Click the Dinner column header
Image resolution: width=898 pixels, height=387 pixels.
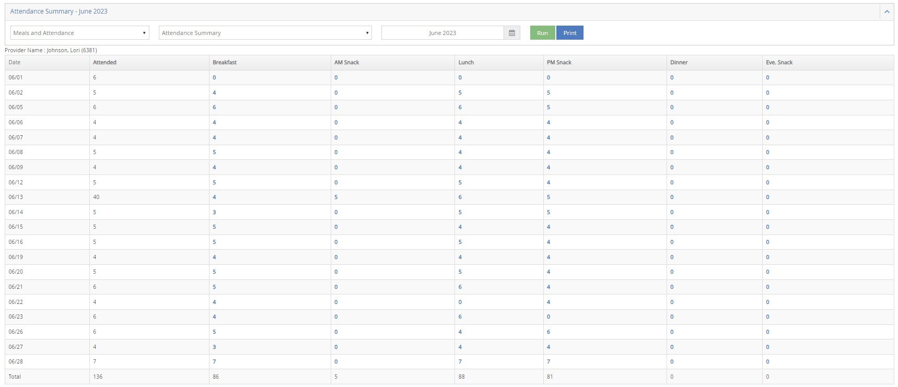[x=679, y=62]
